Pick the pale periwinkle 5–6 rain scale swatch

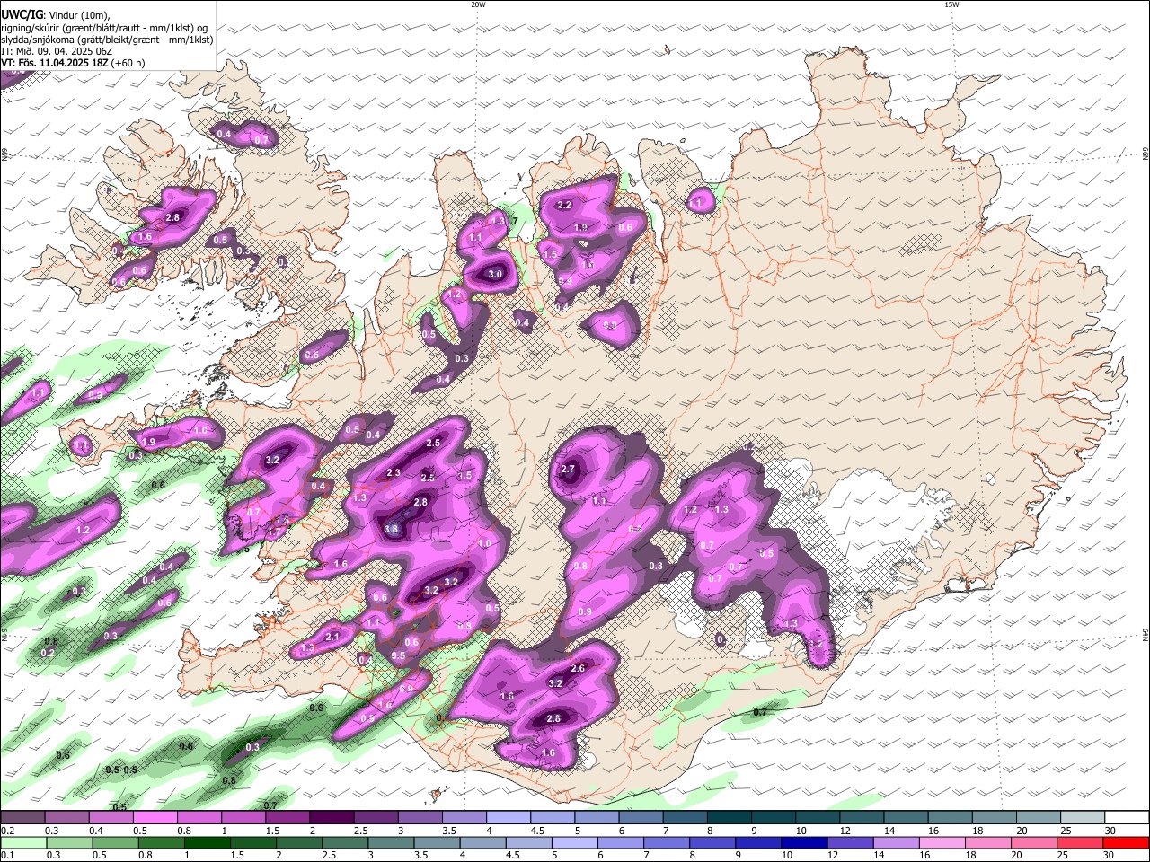click(x=574, y=842)
